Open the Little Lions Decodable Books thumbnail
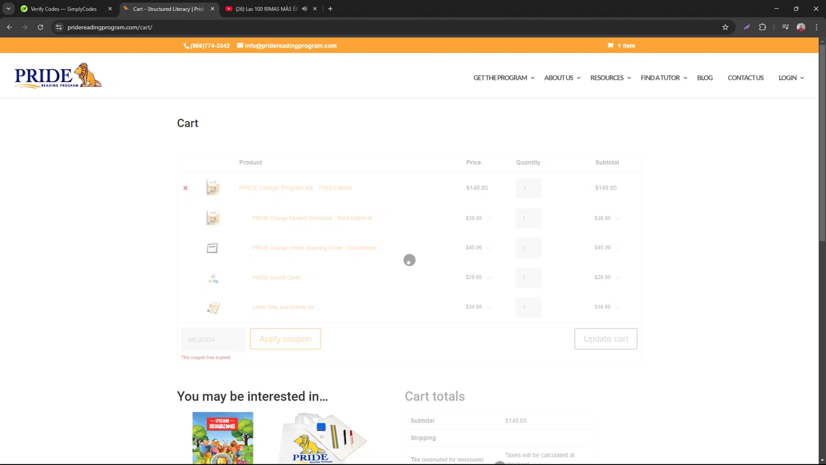The height and width of the screenshot is (465, 826). coord(223,438)
